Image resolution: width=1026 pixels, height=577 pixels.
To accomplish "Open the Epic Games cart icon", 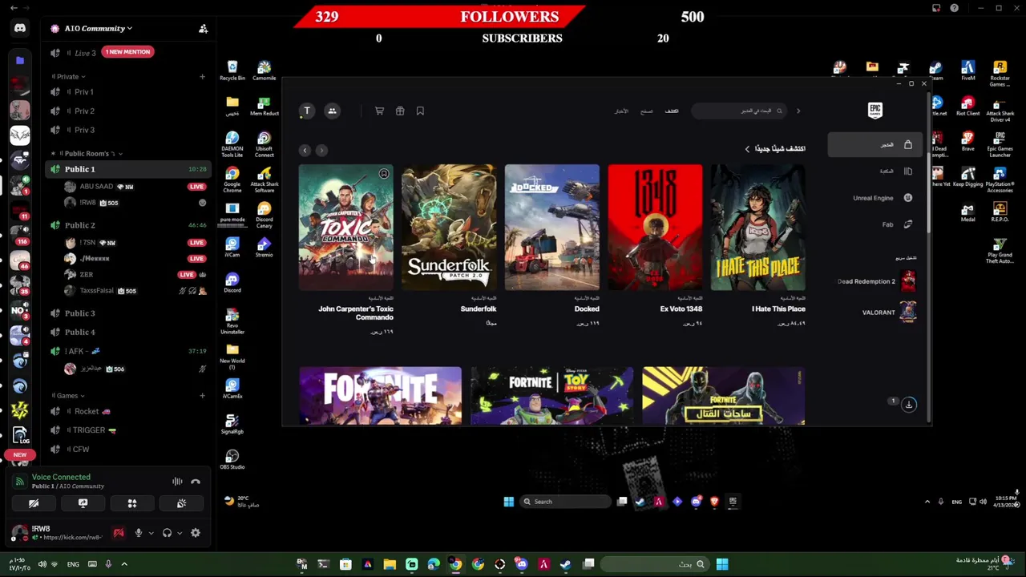I will click(x=379, y=111).
